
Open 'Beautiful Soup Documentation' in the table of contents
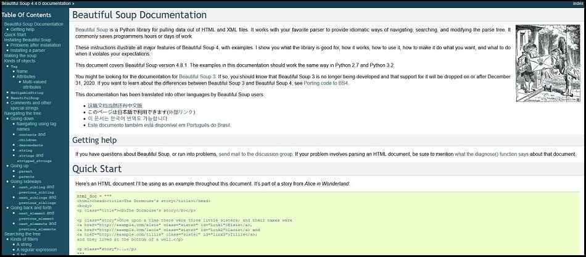[34, 24]
